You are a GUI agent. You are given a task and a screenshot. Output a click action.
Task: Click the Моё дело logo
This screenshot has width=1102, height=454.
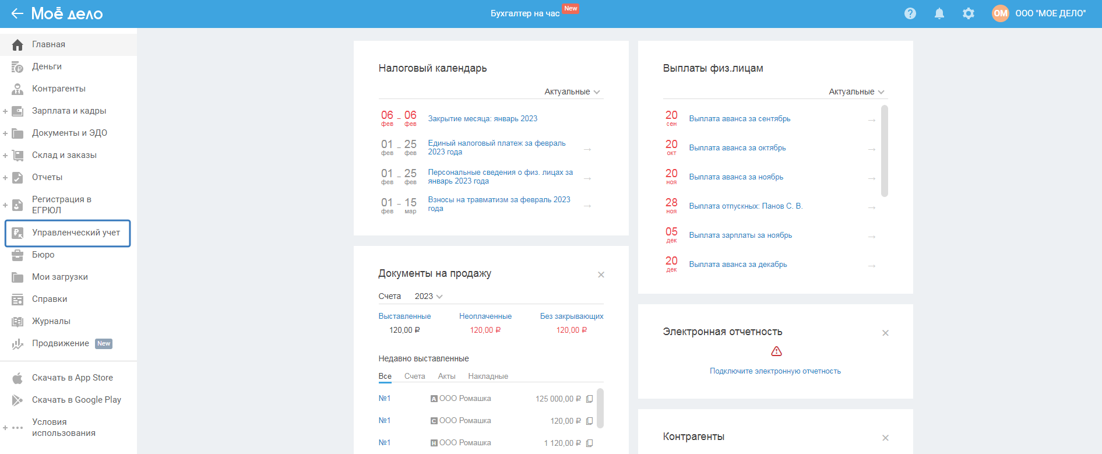pos(67,13)
